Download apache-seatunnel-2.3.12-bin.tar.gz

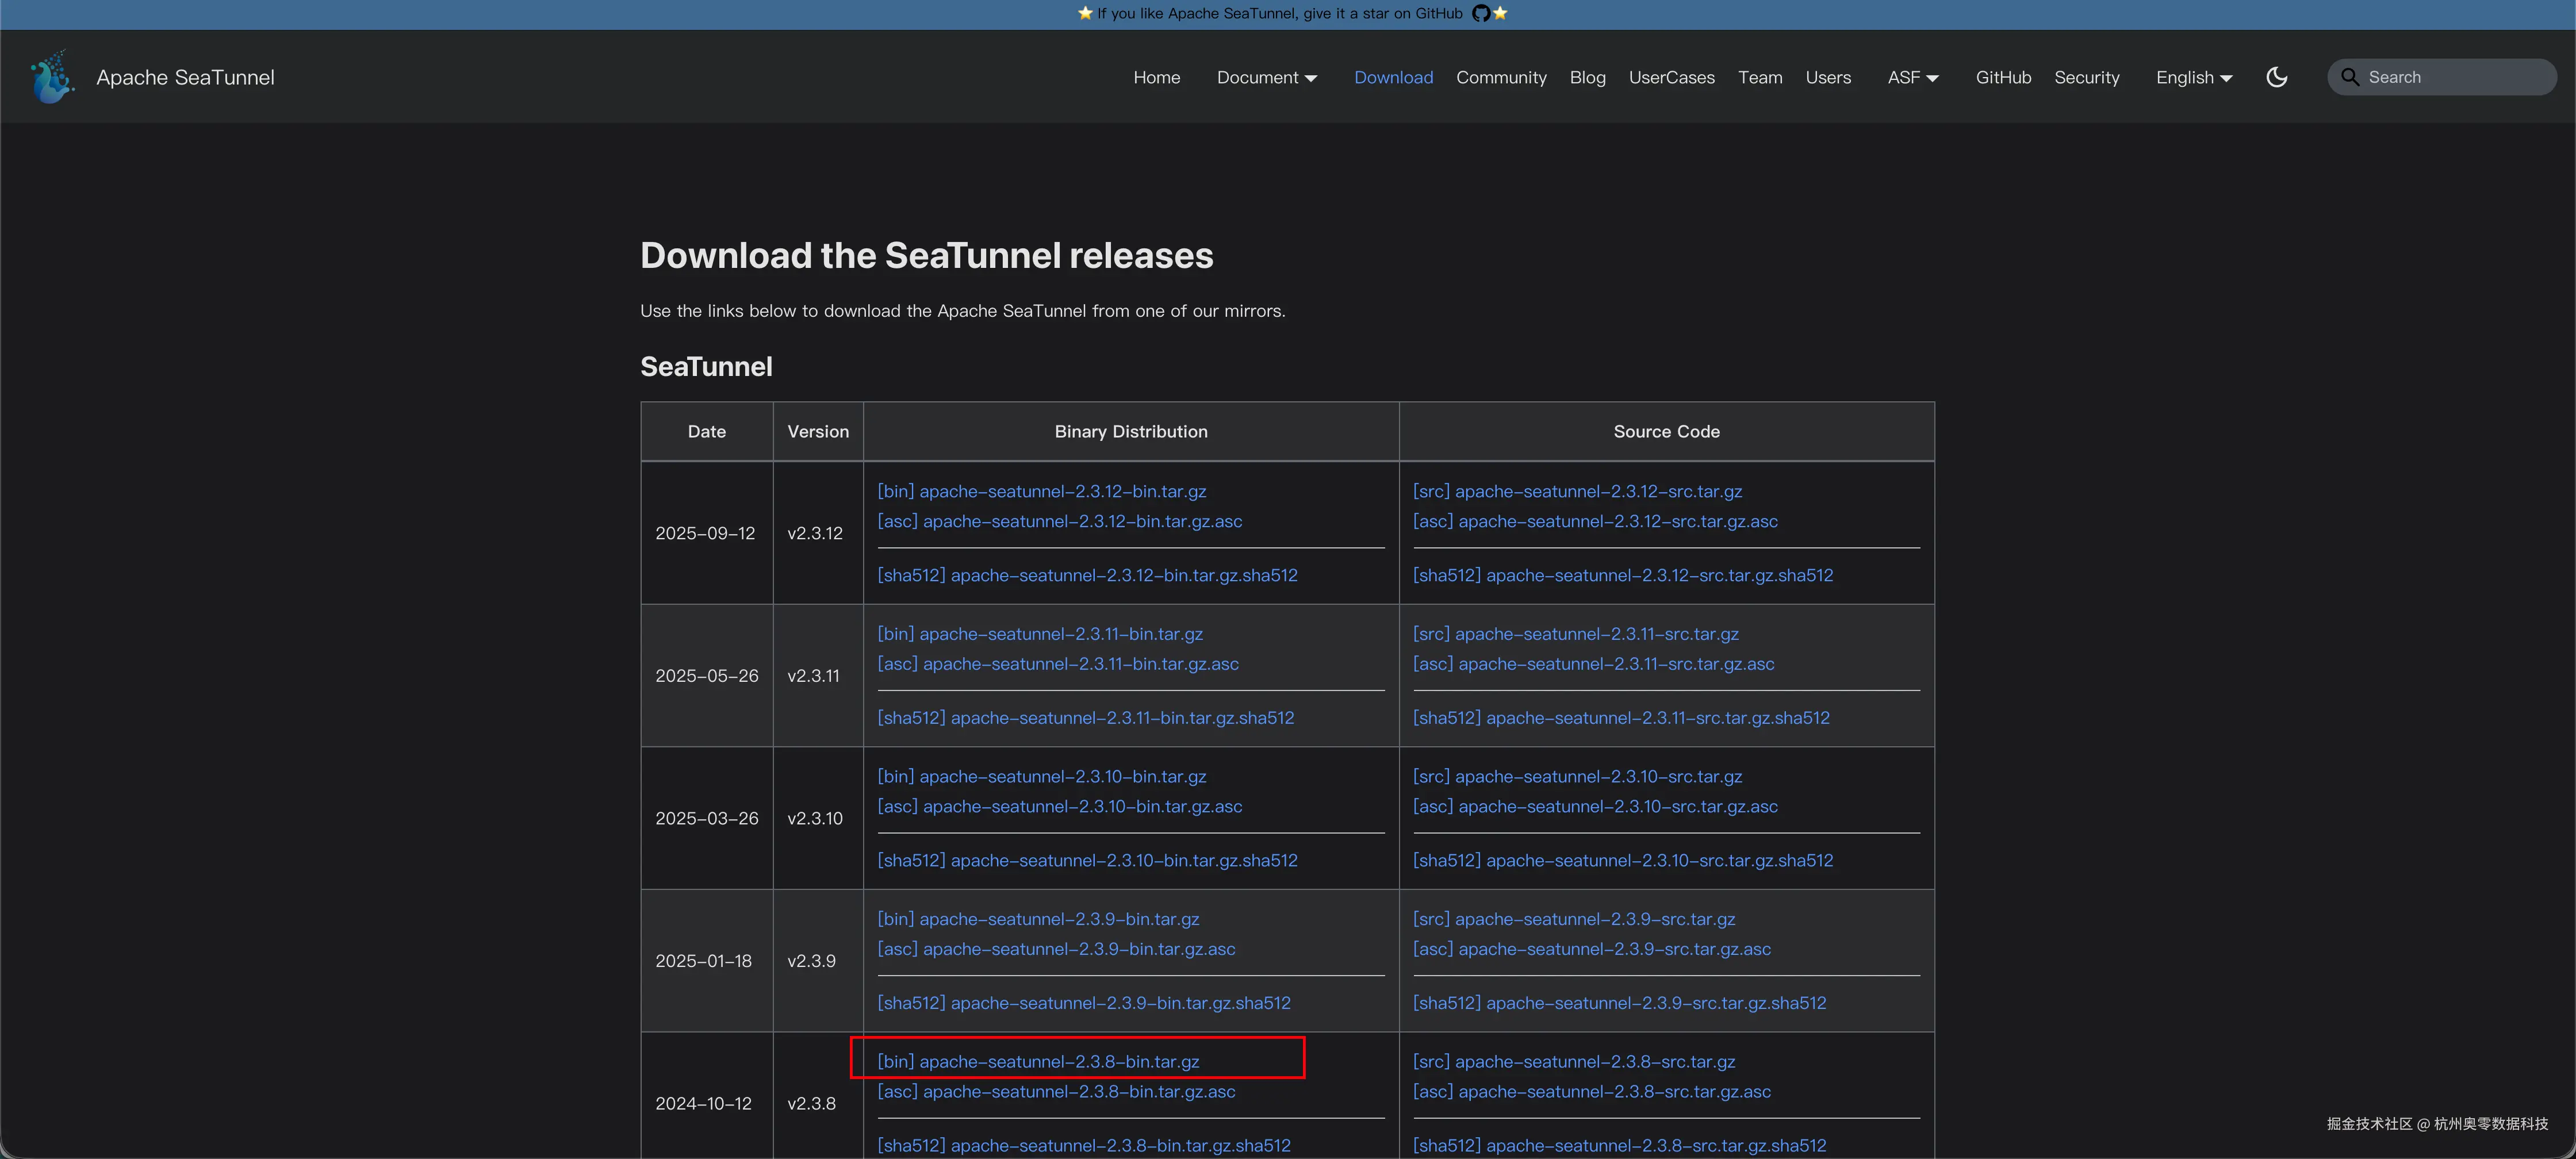coord(1041,491)
